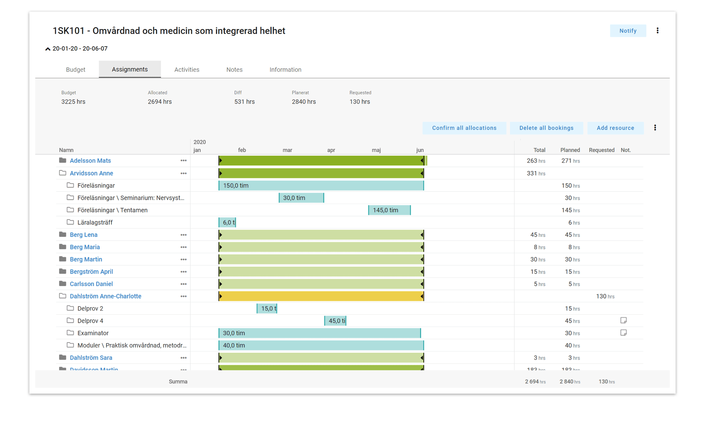
Task: Open Dahlström Anne-Charlotte's three-dot menu
Action: pyautogui.click(x=184, y=296)
